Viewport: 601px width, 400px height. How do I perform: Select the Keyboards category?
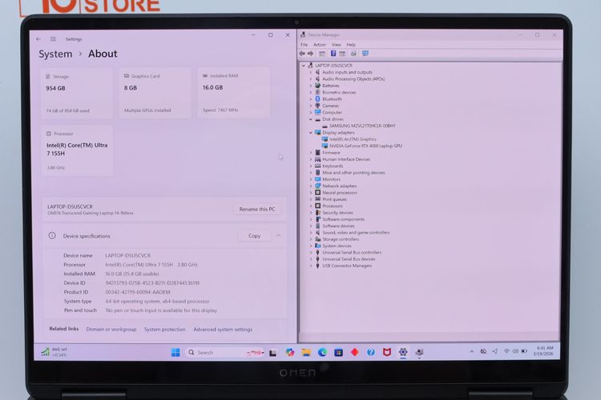pyautogui.click(x=333, y=166)
